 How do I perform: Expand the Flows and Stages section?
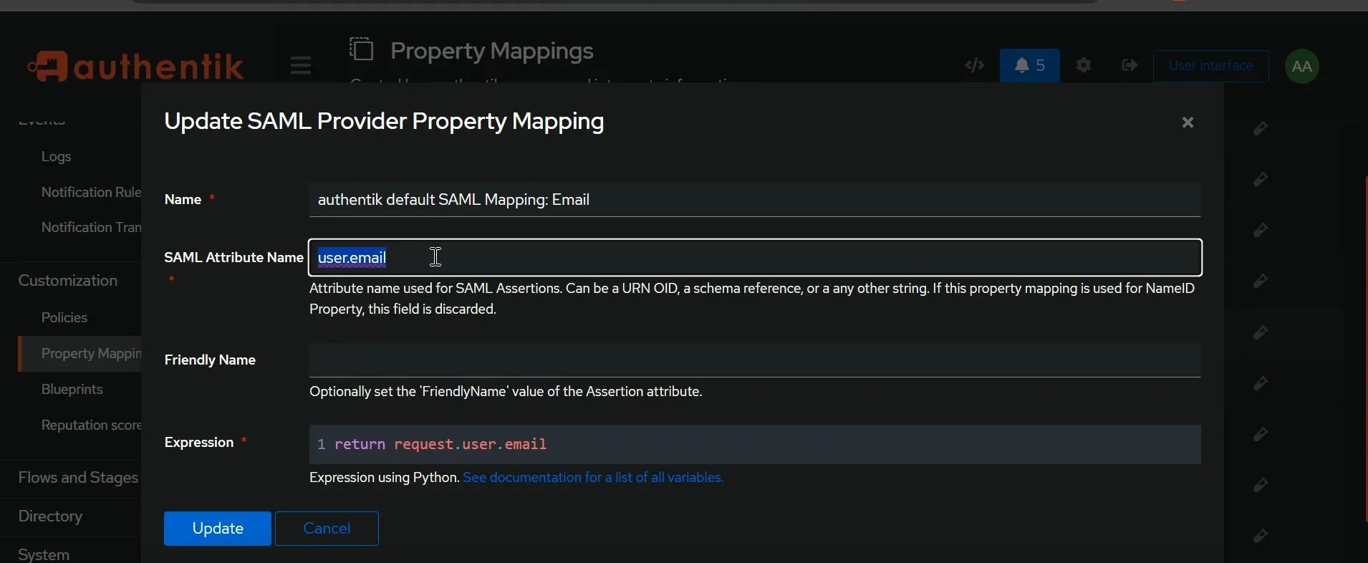click(78, 478)
